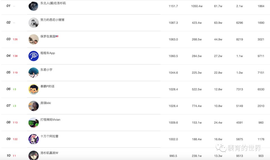Open the 秦鹏P的话 cartoon avatar
Screen dimensions: 270x160
tap(33, 89)
